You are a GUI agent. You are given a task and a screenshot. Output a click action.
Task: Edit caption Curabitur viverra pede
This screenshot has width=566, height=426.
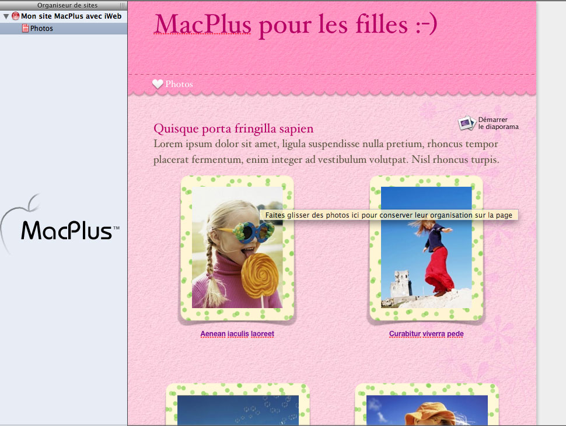(427, 334)
